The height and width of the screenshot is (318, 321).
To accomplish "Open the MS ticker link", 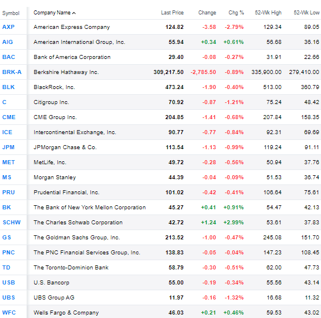I will 7,178.
